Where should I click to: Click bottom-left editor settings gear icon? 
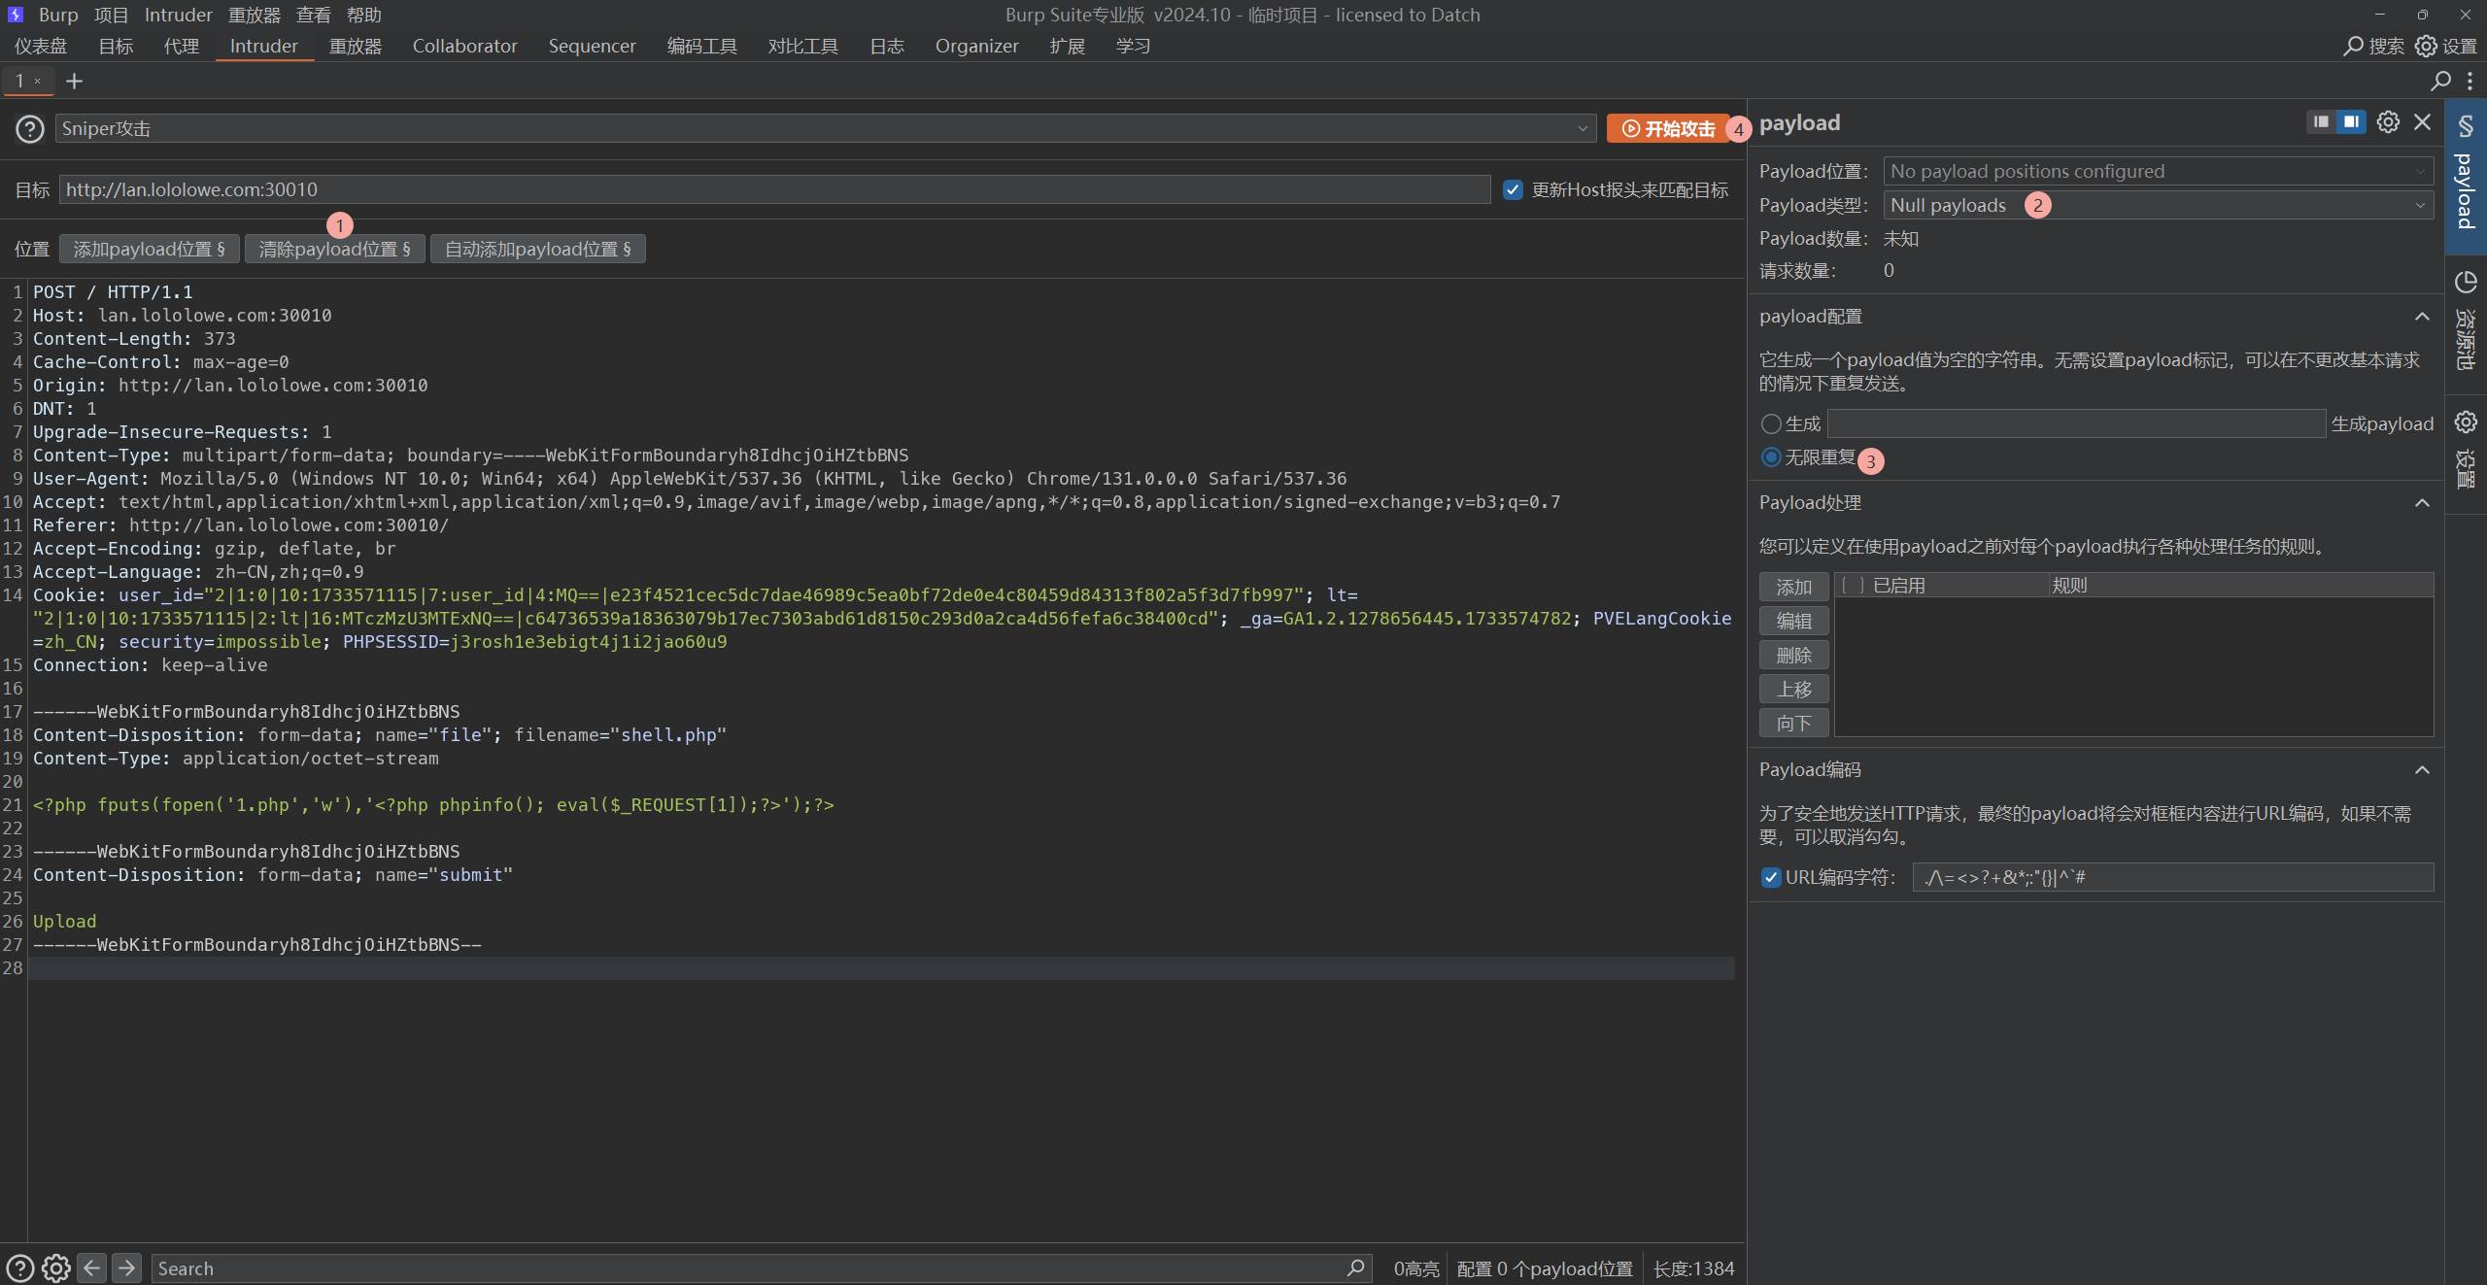click(55, 1268)
